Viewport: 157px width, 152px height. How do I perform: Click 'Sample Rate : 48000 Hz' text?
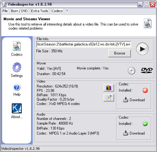tap(55, 123)
